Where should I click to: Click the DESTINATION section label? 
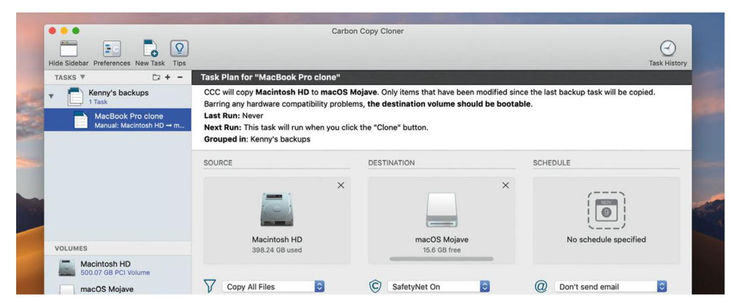click(x=391, y=163)
